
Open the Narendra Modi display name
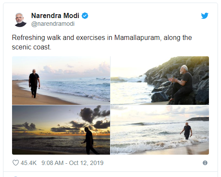tap(55, 15)
